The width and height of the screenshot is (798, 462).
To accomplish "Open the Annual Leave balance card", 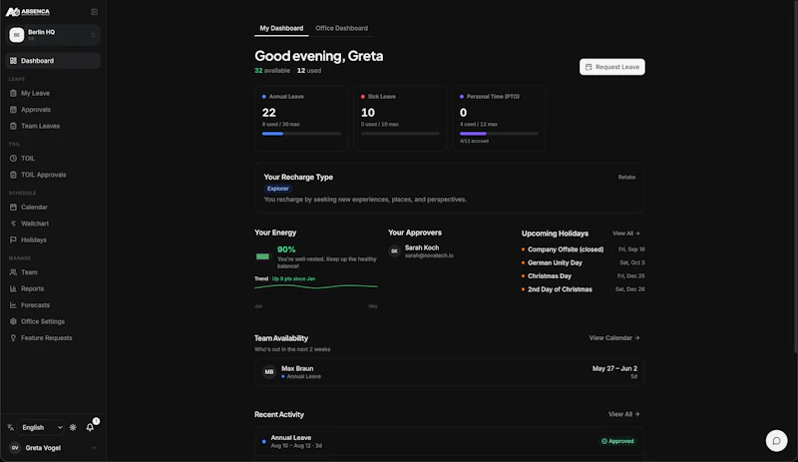I will pos(301,118).
